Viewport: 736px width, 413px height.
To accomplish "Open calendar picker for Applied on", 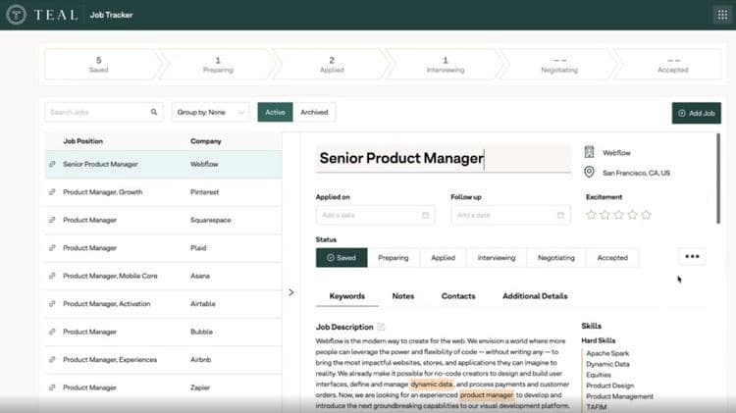I will point(425,215).
